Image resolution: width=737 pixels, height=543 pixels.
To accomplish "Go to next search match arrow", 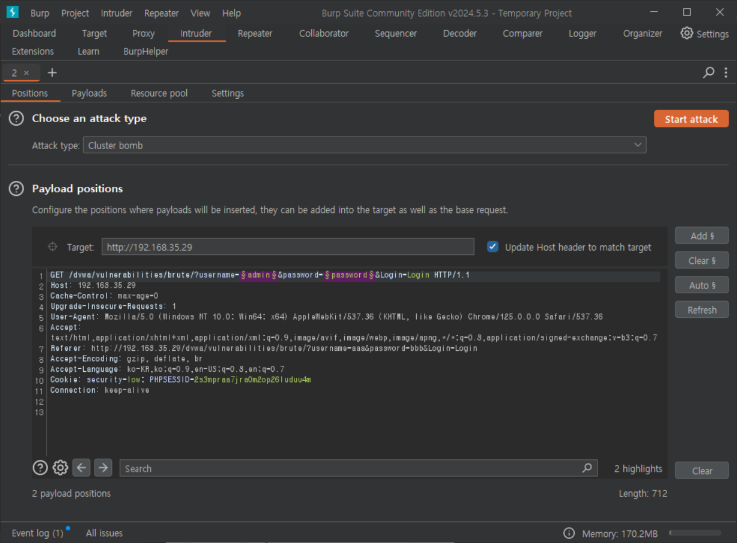I will [103, 468].
